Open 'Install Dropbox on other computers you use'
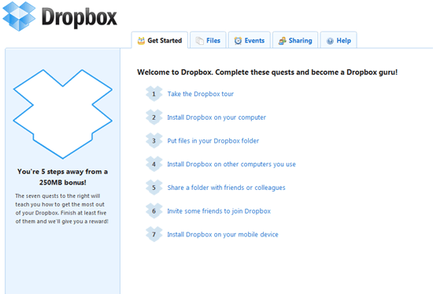Image resolution: width=433 pixels, height=294 pixels. [231, 164]
